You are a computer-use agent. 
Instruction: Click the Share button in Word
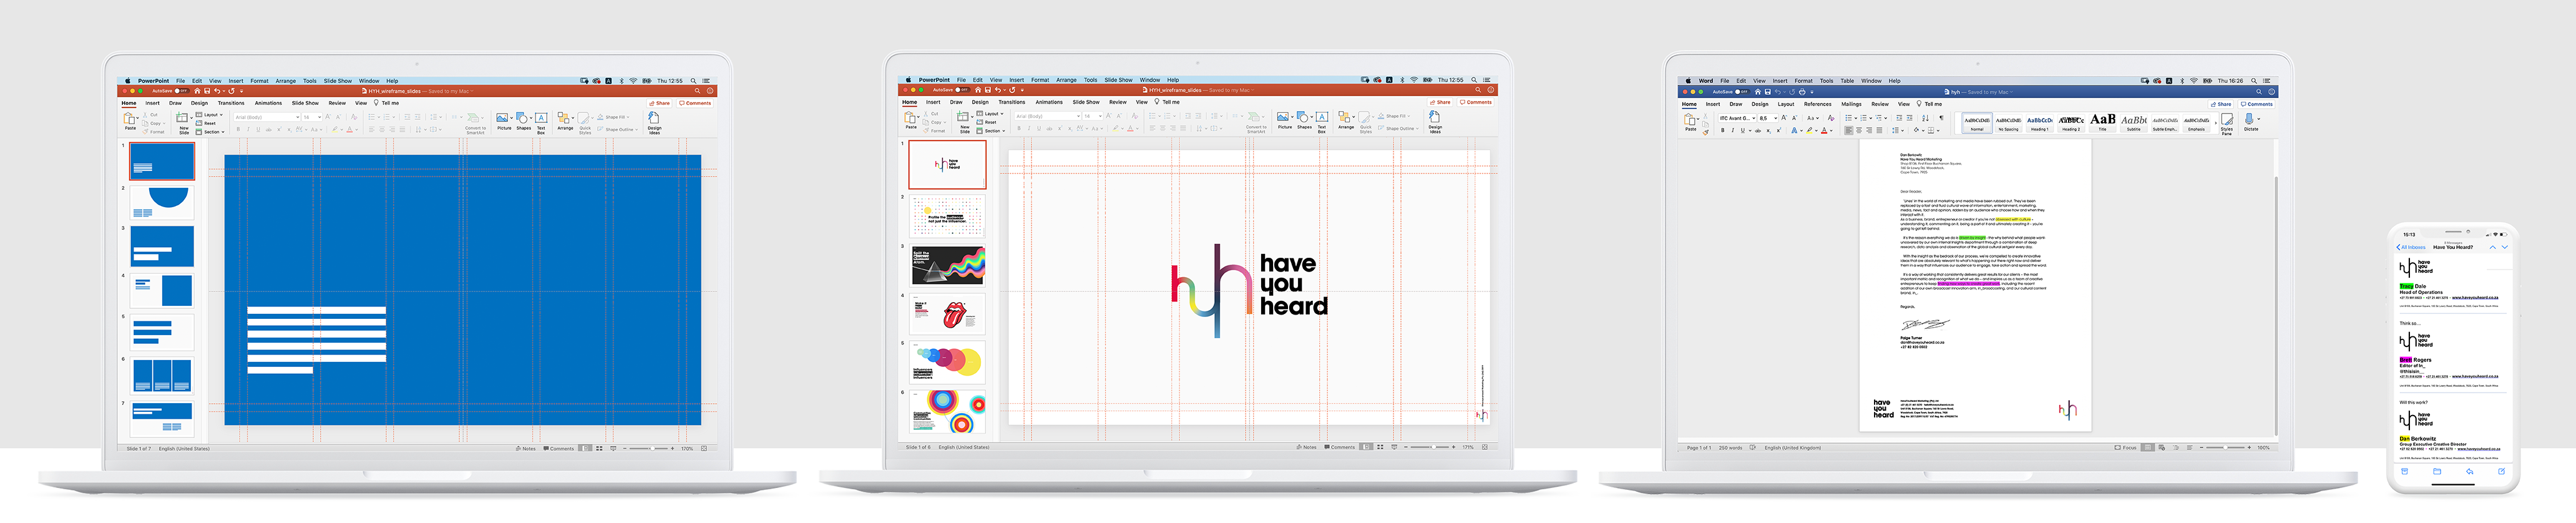click(2222, 104)
